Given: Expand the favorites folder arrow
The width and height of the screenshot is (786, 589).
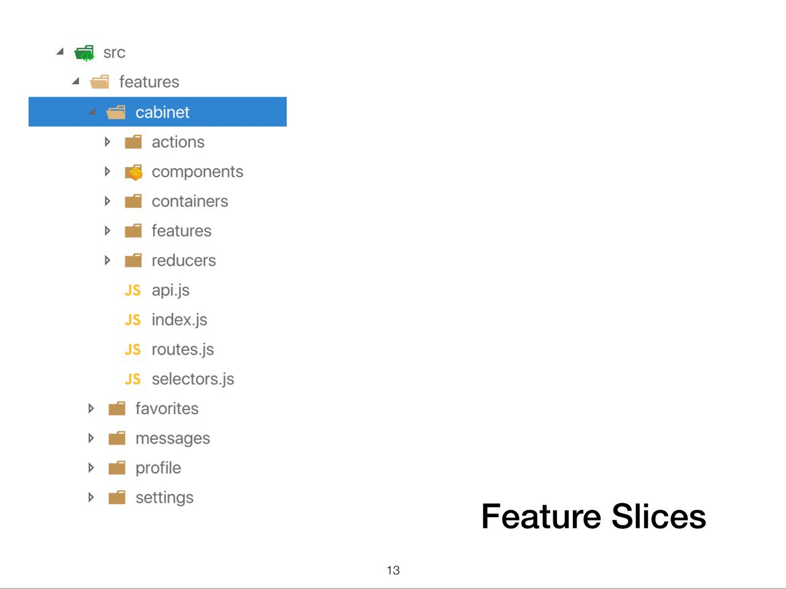Looking at the screenshot, I should pos(91,408).
